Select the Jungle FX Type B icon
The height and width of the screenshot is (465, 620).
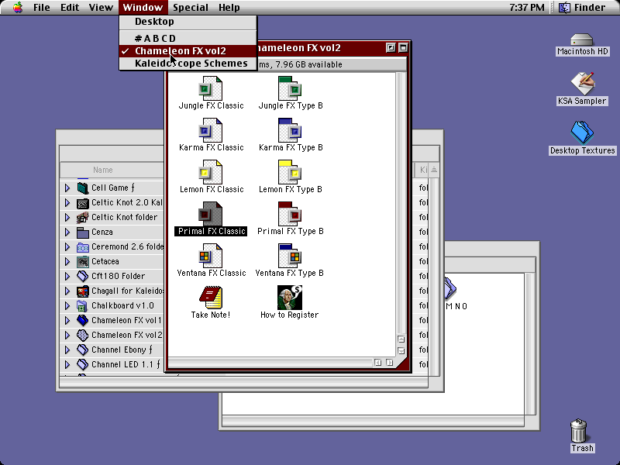290,88
